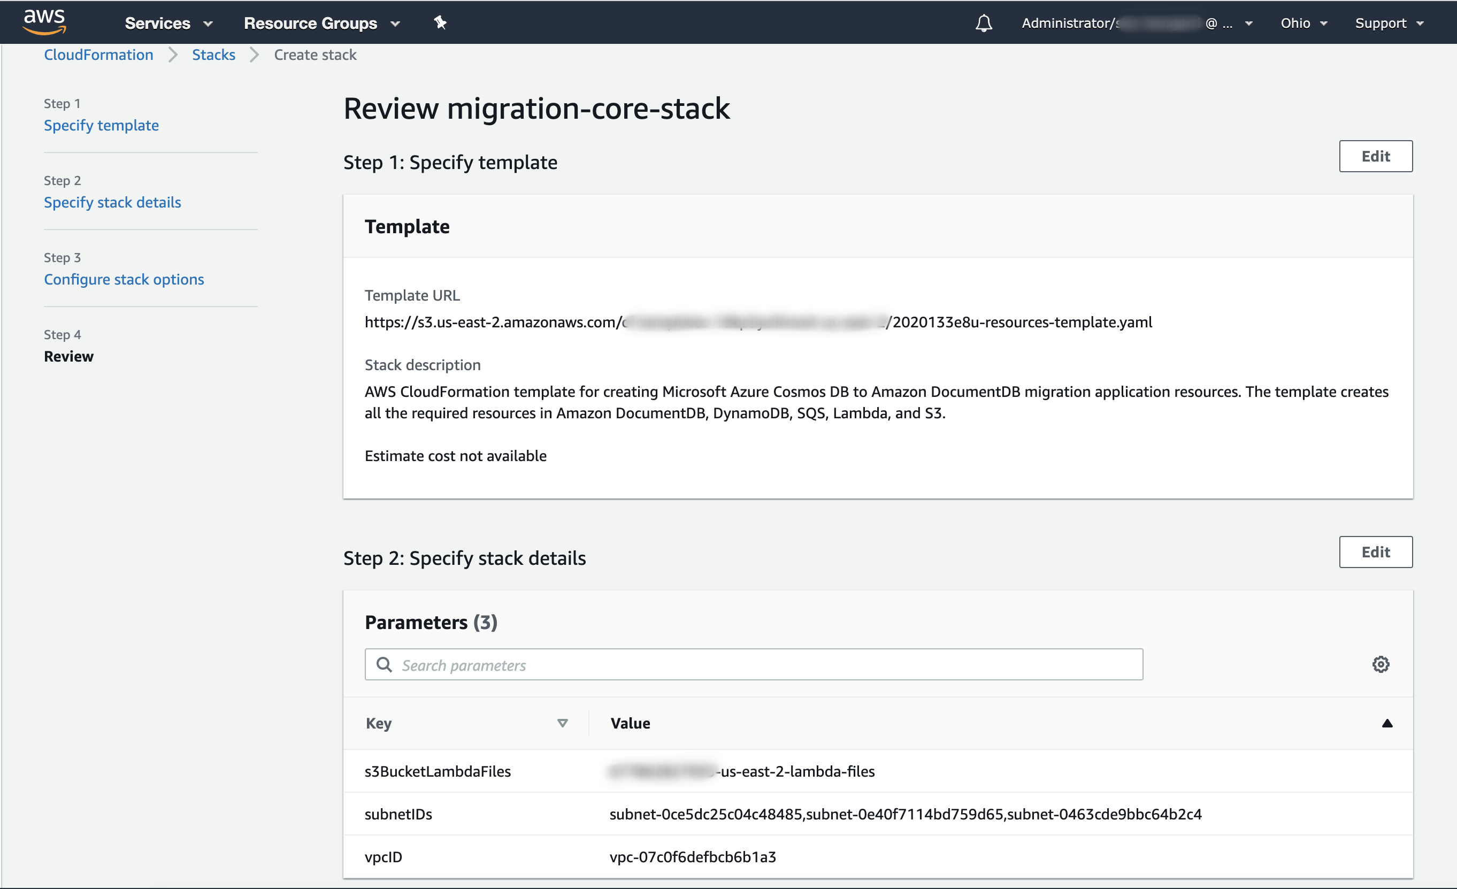Open Specify stack details step link

[x=112, y=202]
